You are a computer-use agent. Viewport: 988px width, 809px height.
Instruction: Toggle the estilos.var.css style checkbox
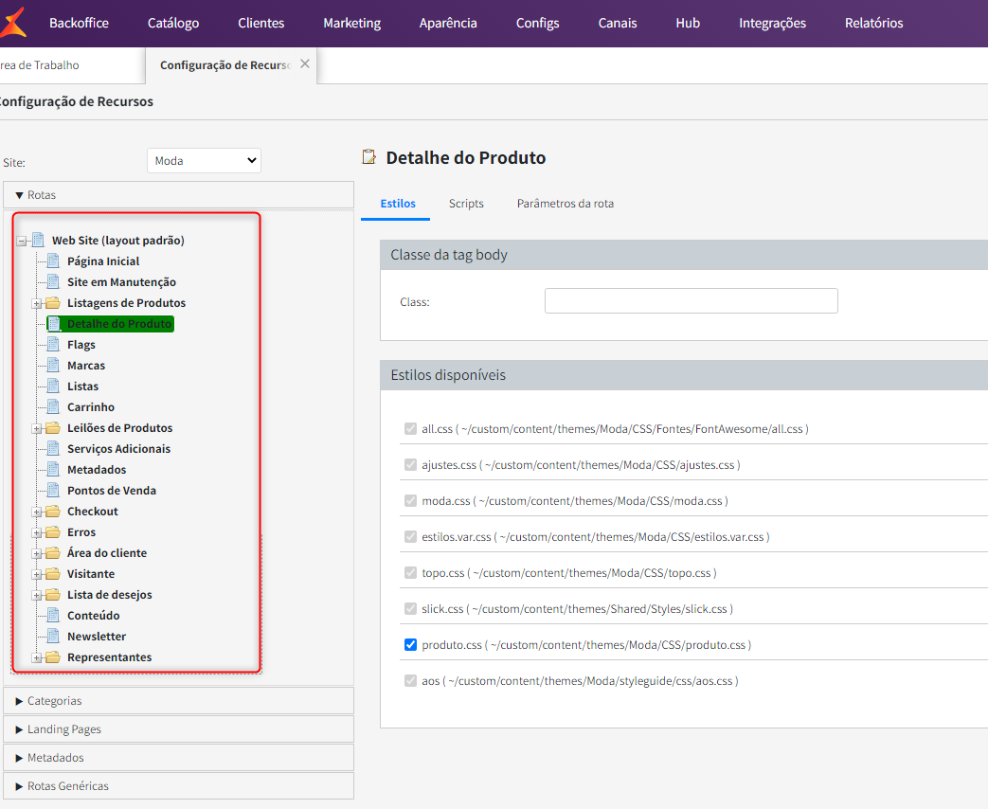click(x=410, y=536)
